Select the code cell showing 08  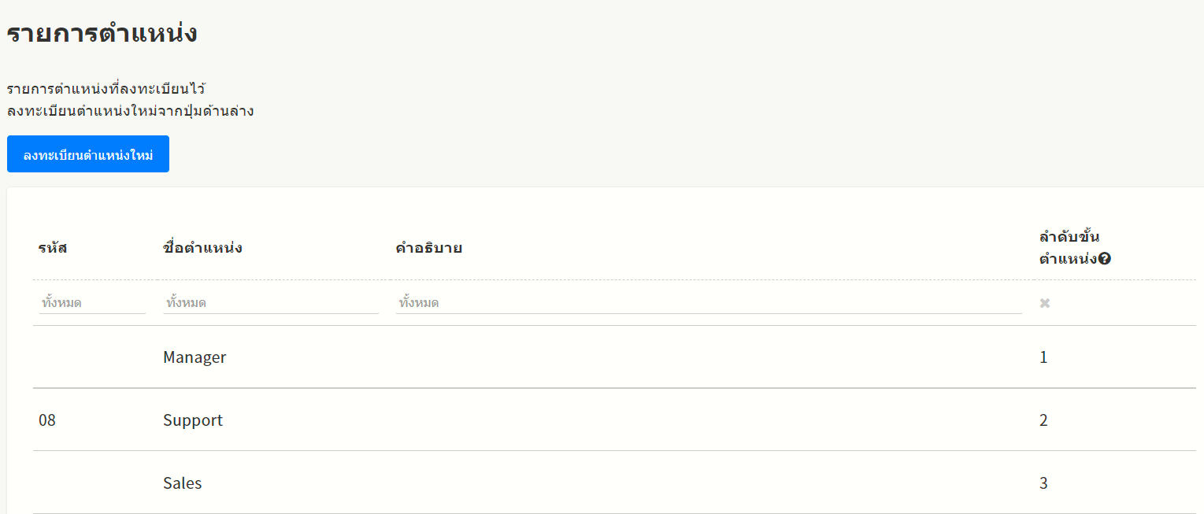point(47,420)
